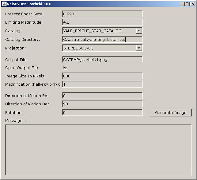Open the Projection dropdown arrow
197x180 pixels.
coord(139,48)
